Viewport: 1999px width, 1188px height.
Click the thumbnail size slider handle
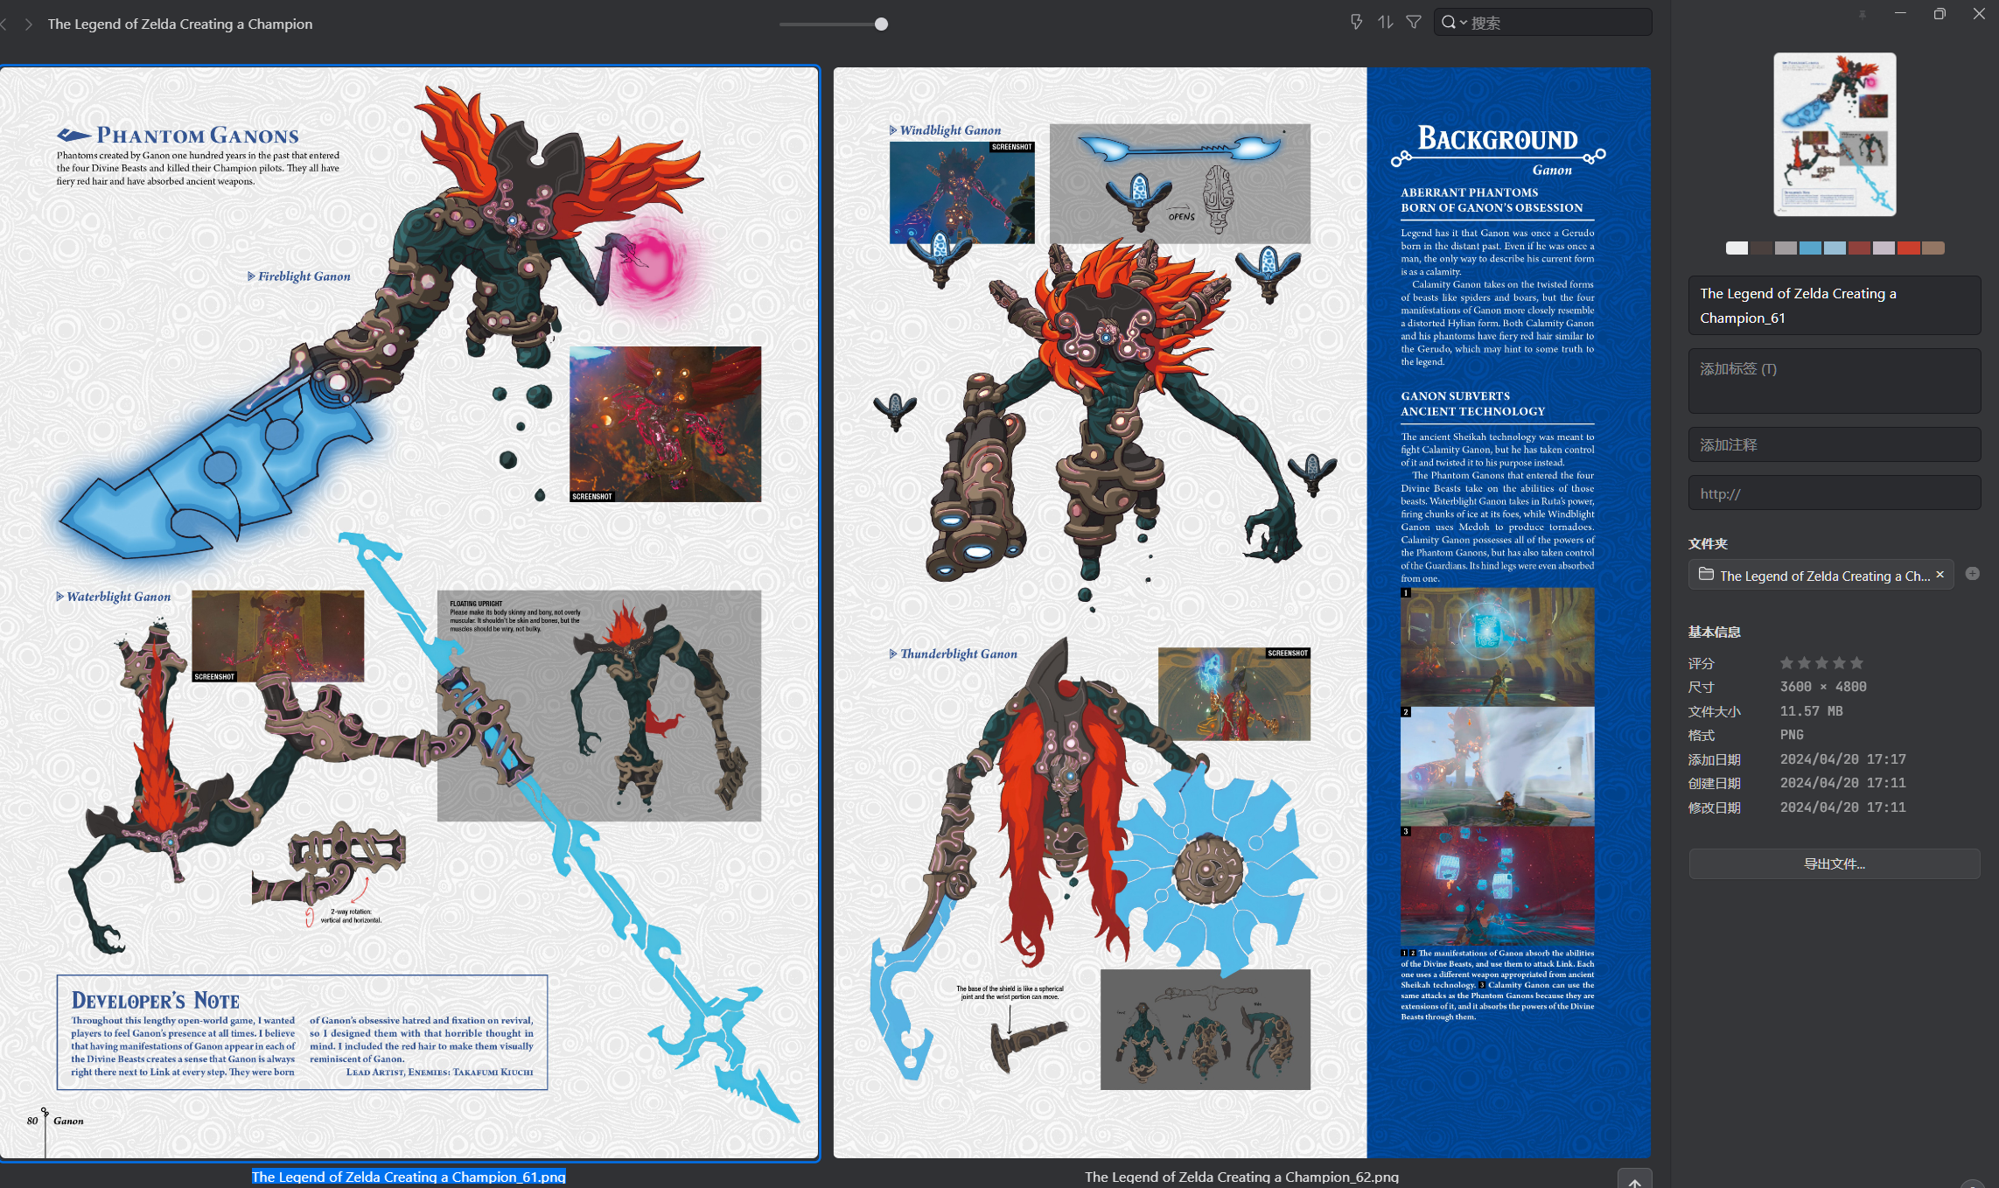pos(881,24)
